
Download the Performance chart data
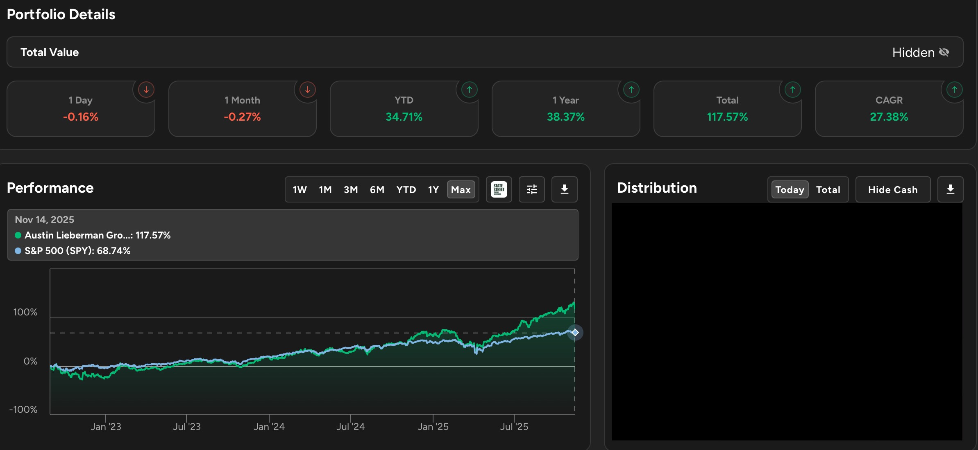564,189
